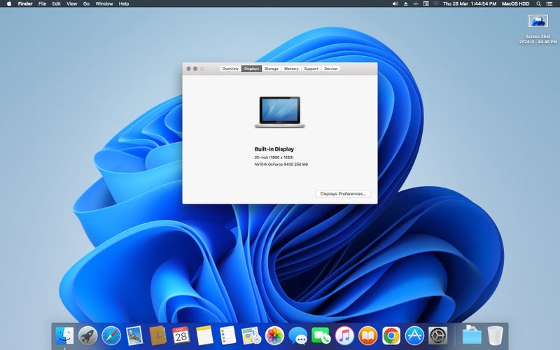Click the MacBook display image

[x=279, y=112]
